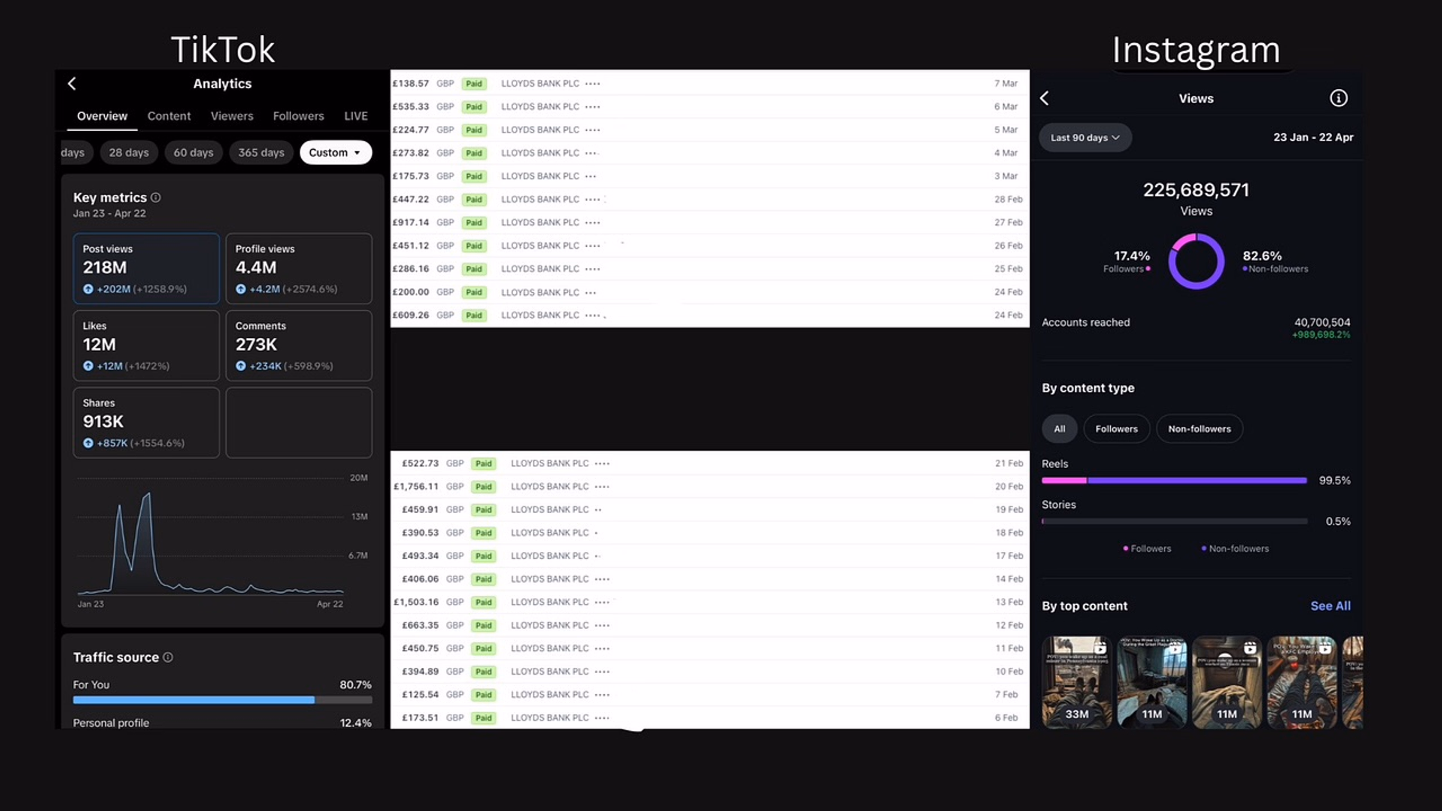Click the £917.14 payment on 27 Feb
This screenshot has width=1442, height=811.
(709, 223)
